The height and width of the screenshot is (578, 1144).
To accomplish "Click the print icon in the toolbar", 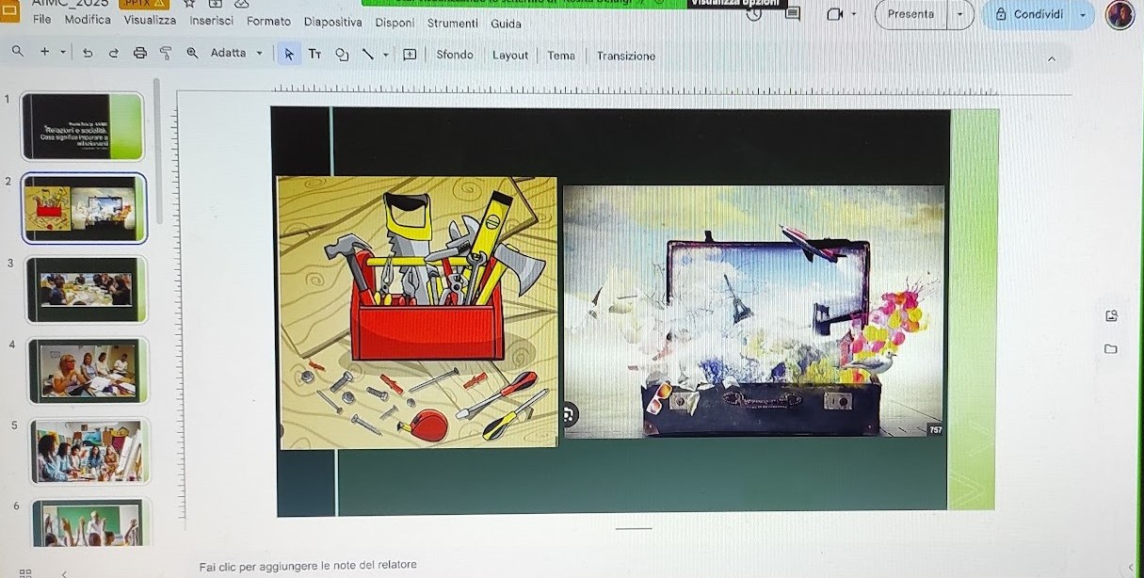I will [x=140, y=54].
